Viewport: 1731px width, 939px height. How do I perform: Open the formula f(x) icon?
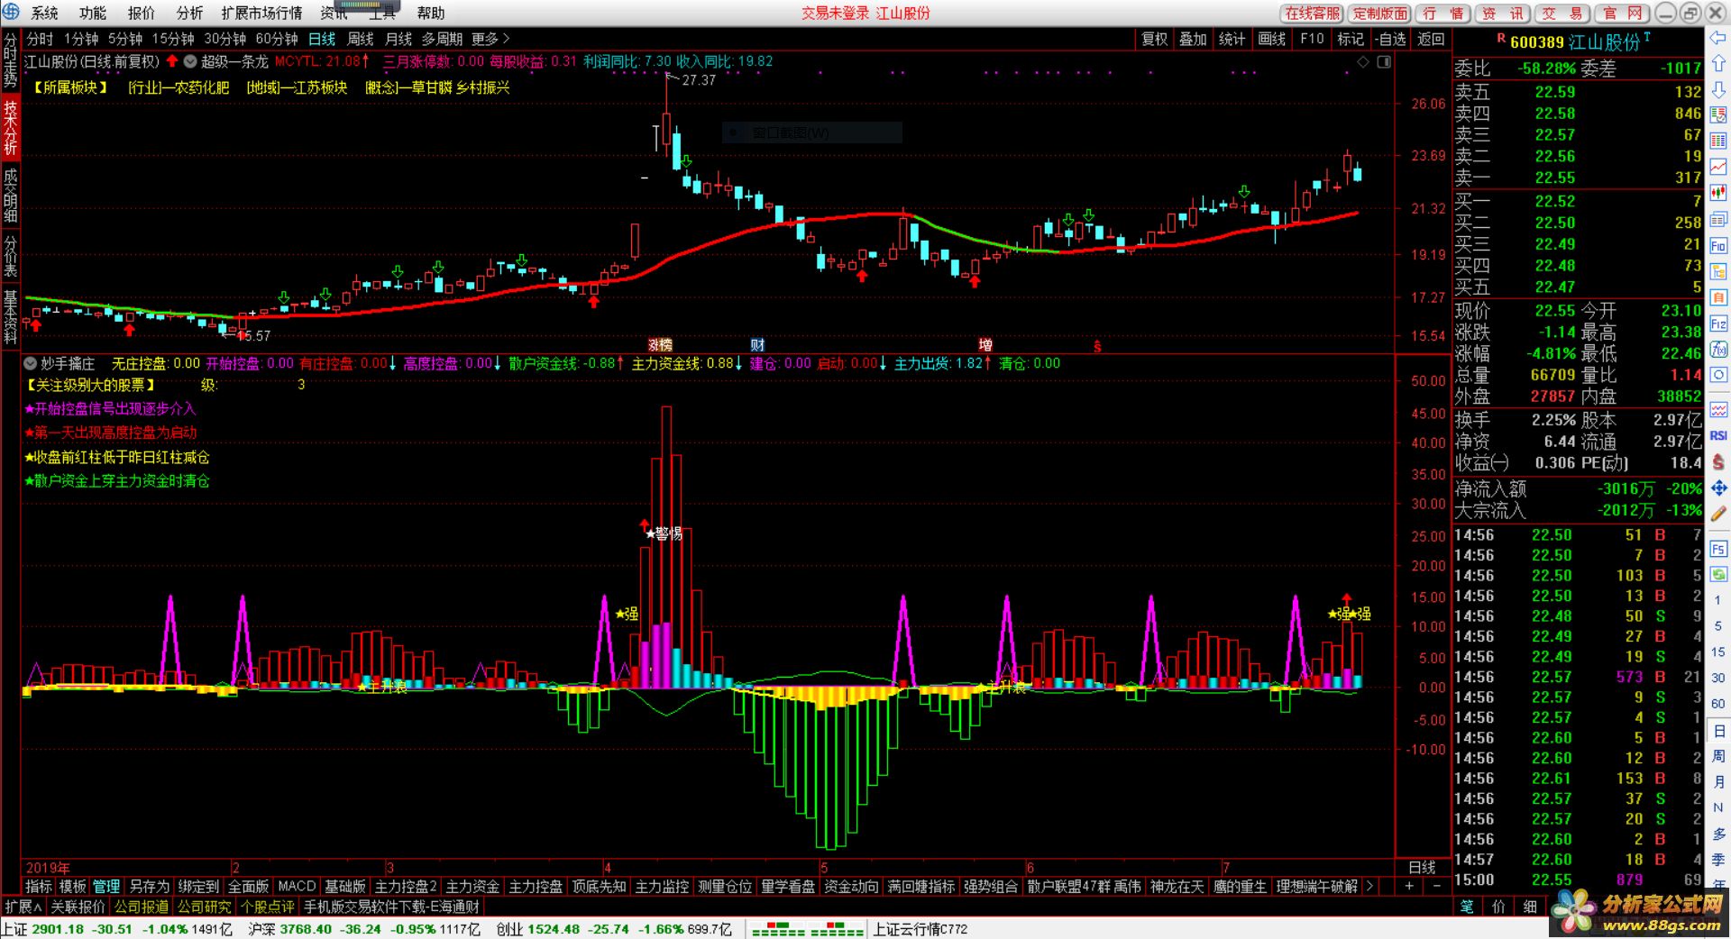pyautogui.click(x=1718, y=349)
